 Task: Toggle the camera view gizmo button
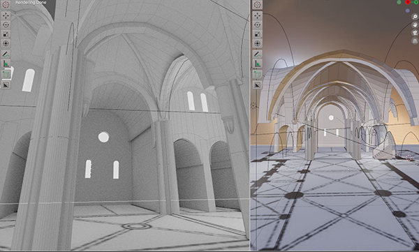click(415, 33)
